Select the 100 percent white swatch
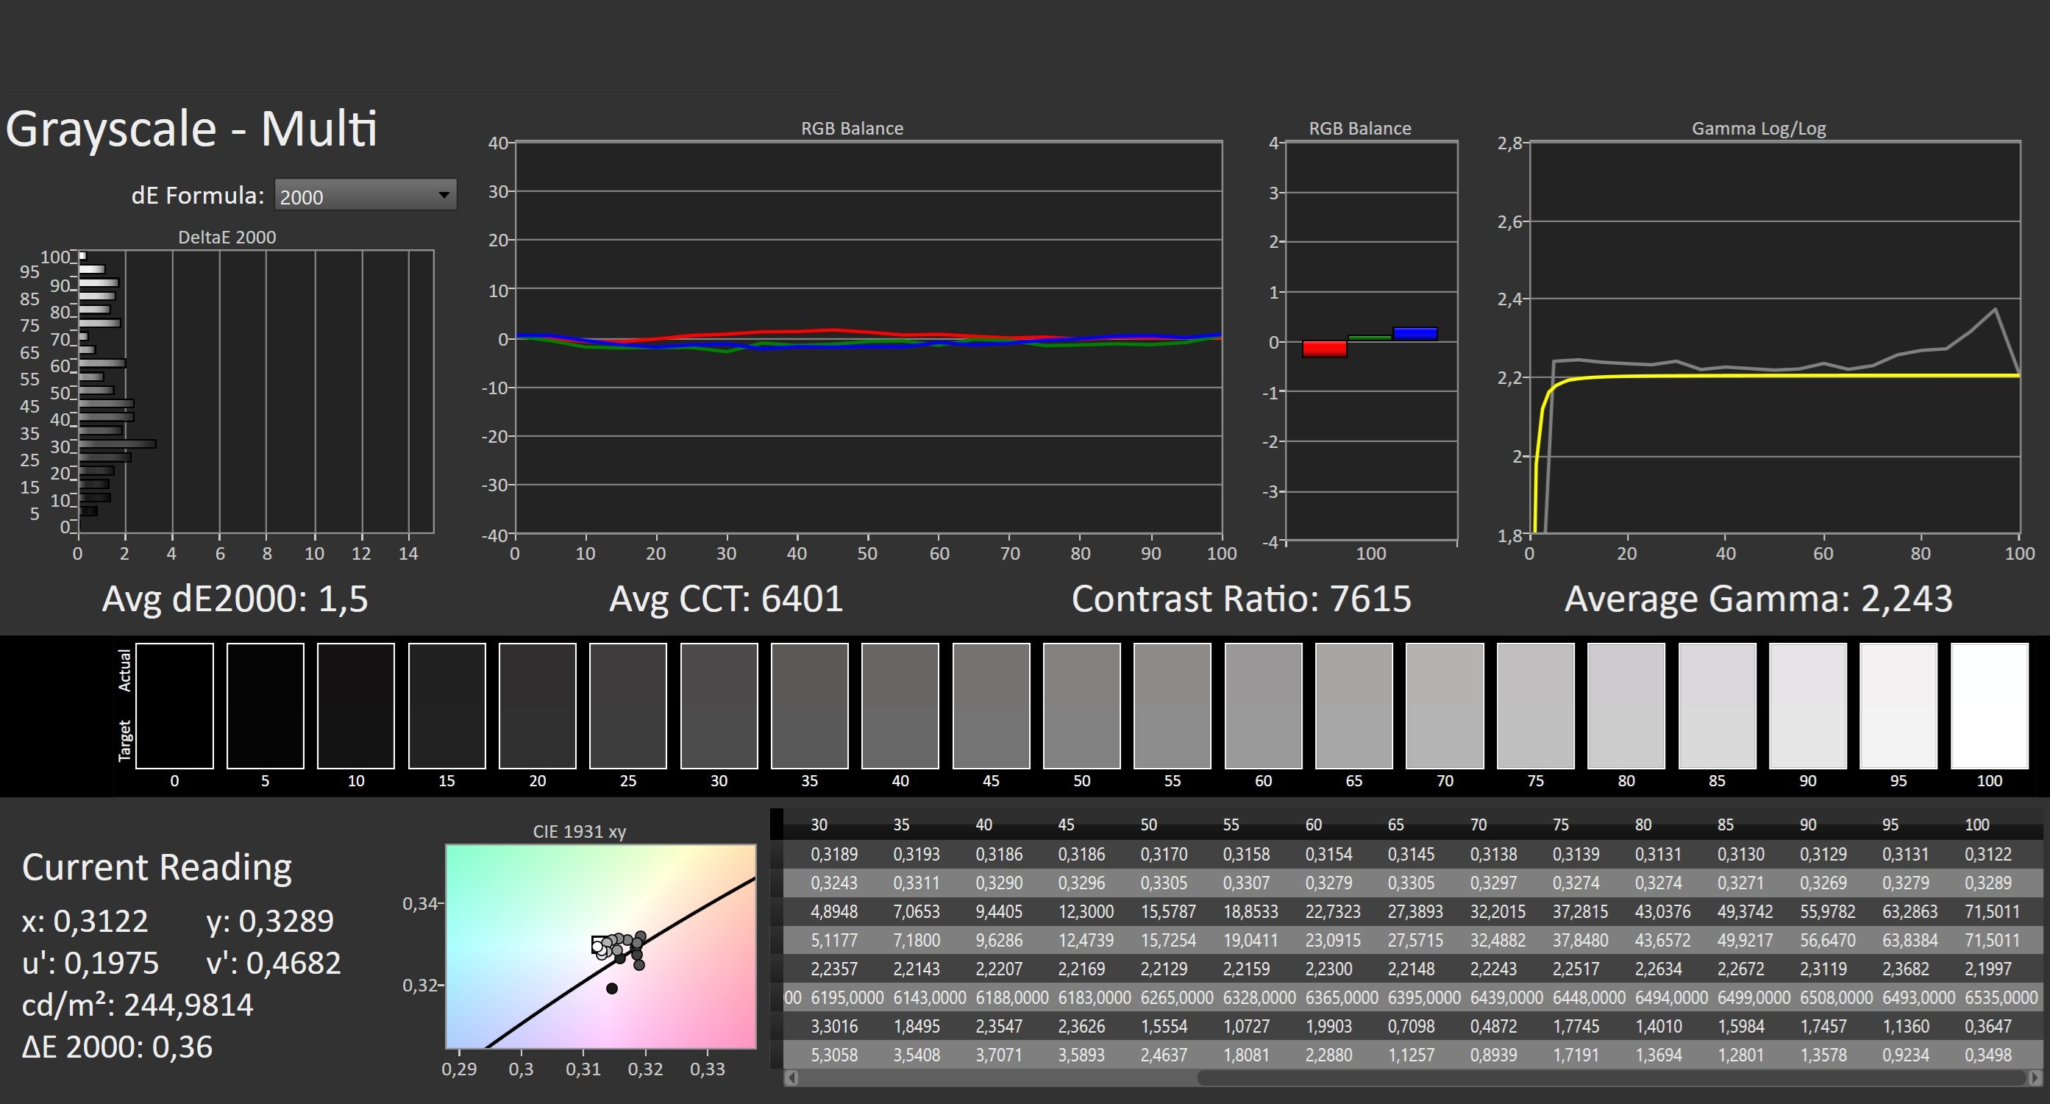Screen dimensions: 2050x1104 tap(1989, 706)
